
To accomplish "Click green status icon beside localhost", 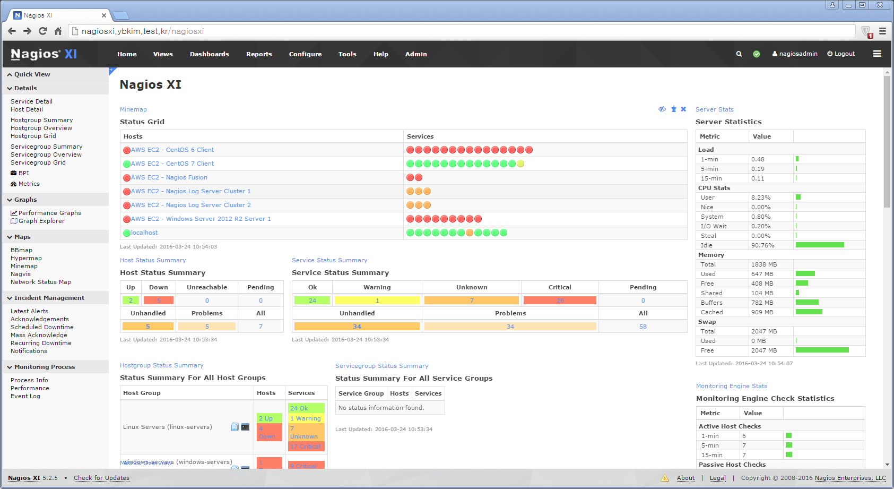I will 127,233.
